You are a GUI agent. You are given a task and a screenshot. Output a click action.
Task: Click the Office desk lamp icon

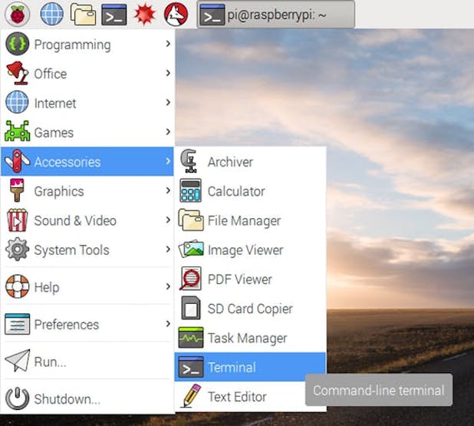17,73
